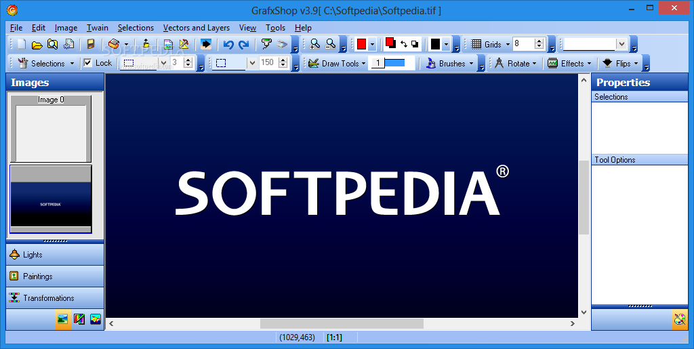Expand the Paintings panel
Image resolution: width=694 pixels, height=349 pixels.
click(x=55, y=276)
